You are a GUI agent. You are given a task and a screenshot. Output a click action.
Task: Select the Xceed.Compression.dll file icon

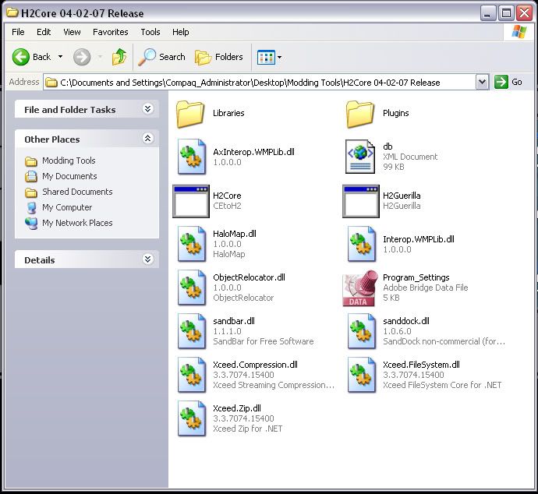point(192,374)
